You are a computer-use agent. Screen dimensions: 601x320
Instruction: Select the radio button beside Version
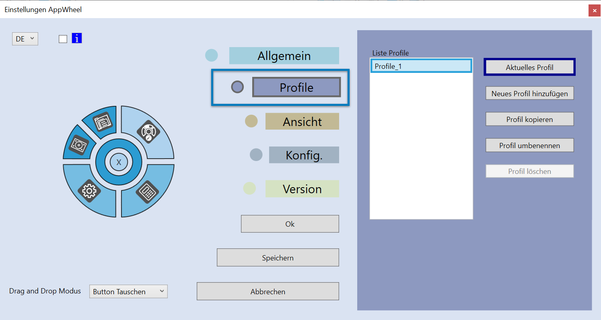(x=249, y=188)
